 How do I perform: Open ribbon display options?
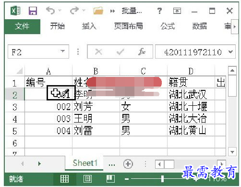(x=177, y=11)
